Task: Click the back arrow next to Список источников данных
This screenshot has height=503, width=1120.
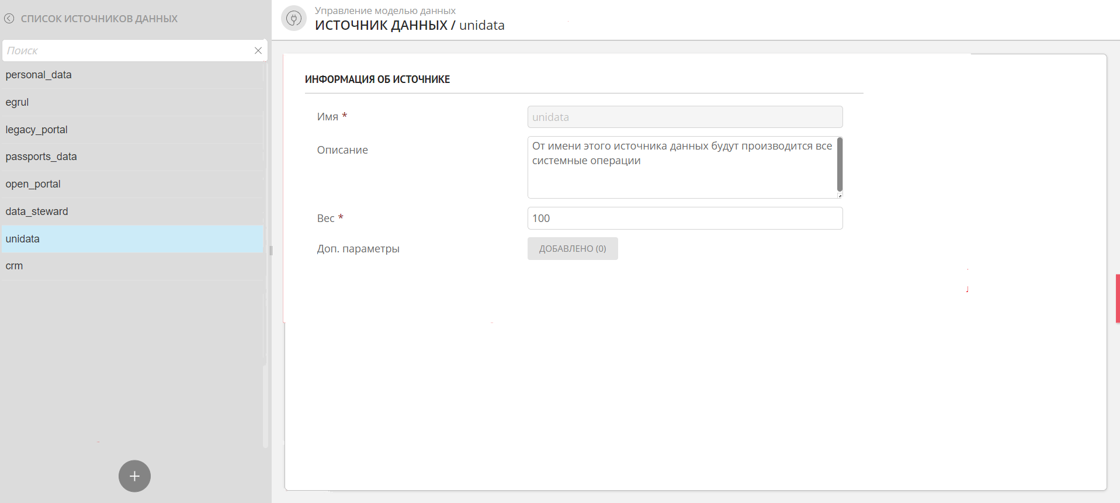Action: tap(9, 19)
